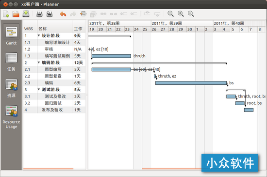Click the task list horizontal scrollbar
Viewport: 267px width, 177px height.
click(x=49, y=169)
